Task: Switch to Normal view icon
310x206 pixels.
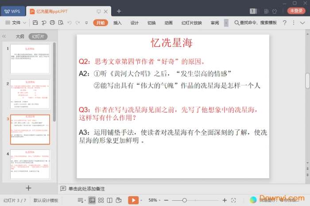Action: coord(92,200)
